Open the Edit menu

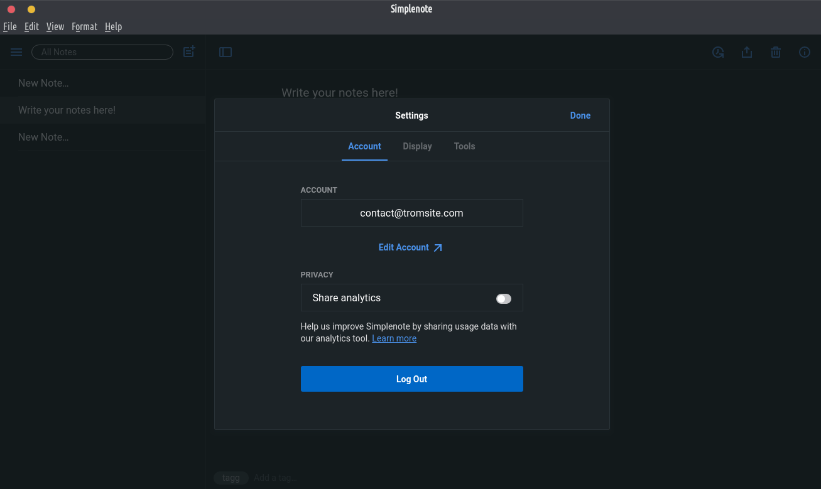coord(31,26)
